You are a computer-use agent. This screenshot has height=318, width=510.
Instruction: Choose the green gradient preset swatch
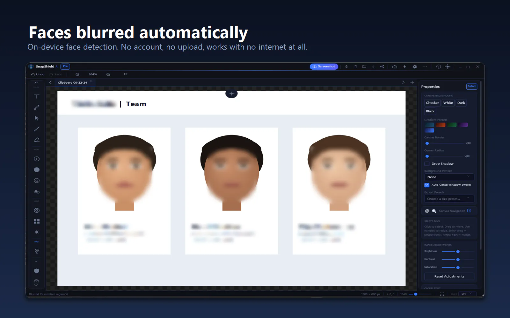[x=452, y=125]
